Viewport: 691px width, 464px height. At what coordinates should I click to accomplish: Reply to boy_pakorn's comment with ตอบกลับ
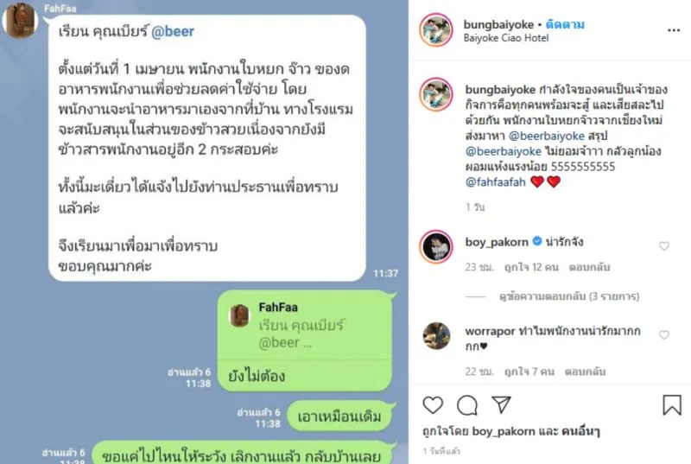click(x=589, y=267)
